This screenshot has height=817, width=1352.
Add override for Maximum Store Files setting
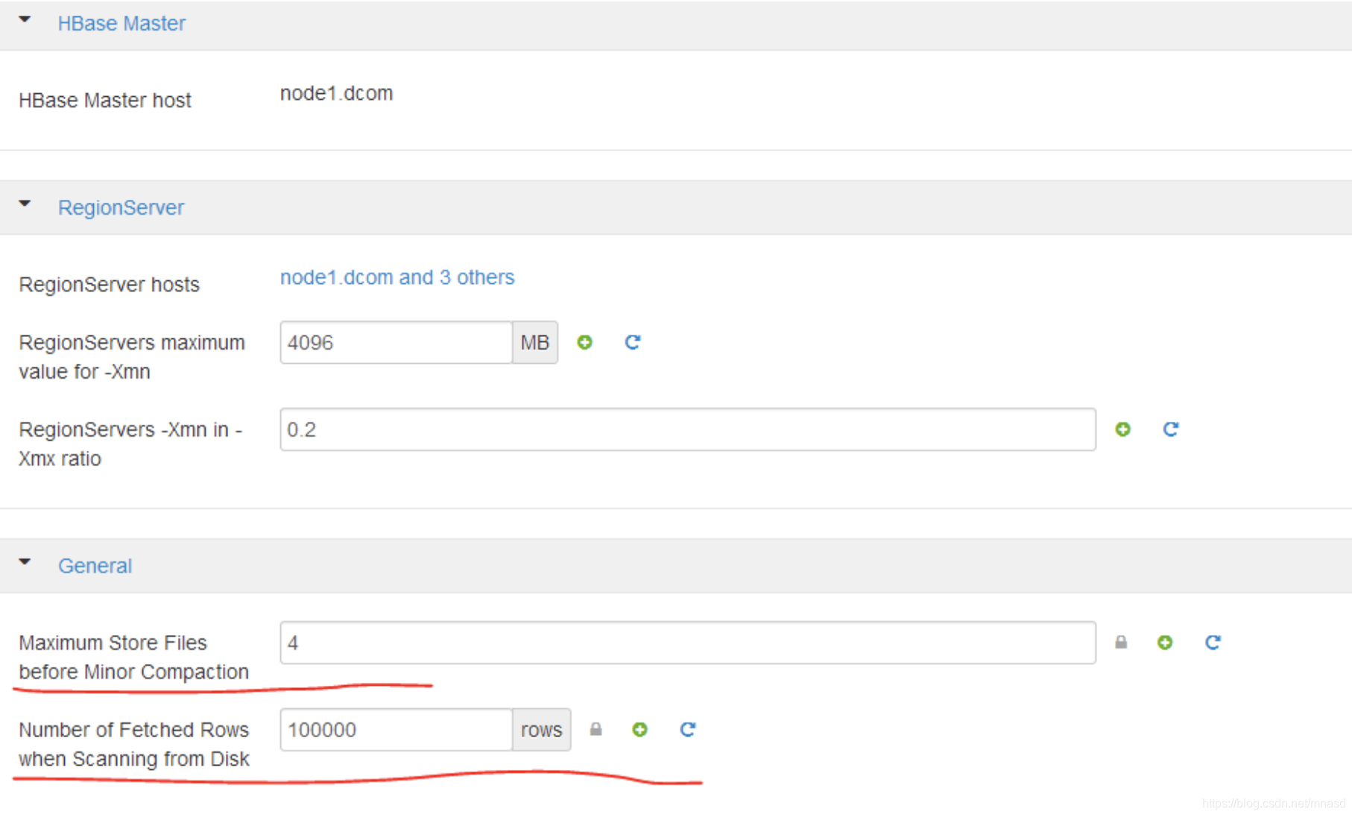pyautogui.click(x=1165, y=643)
